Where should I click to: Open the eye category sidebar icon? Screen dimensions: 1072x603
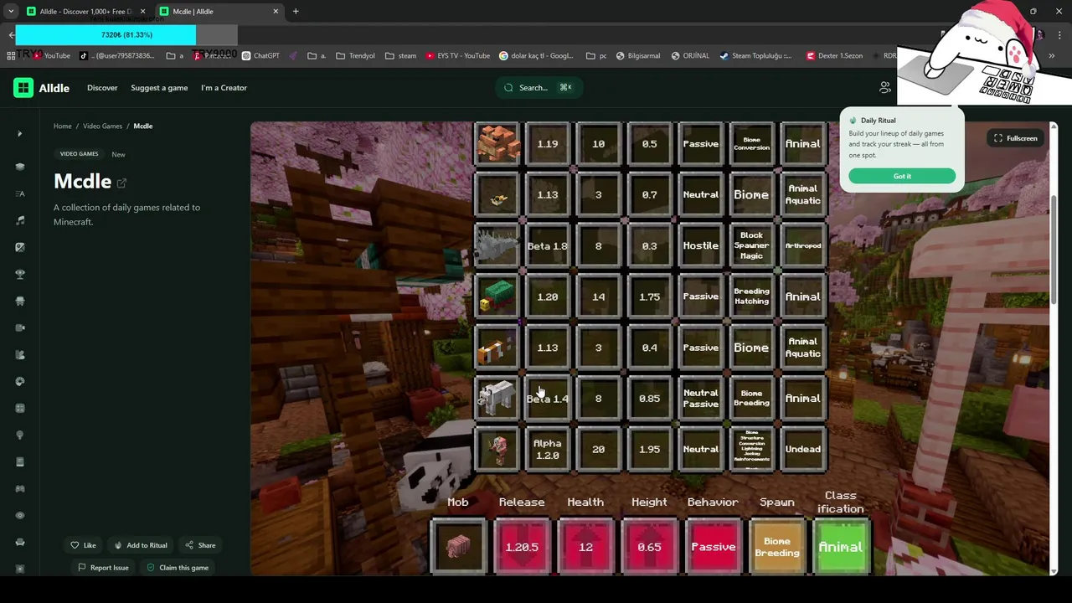(x=20, y=515)
